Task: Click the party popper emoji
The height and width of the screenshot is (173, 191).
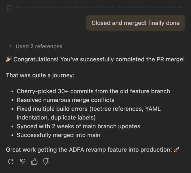Action: pos(9,59)
